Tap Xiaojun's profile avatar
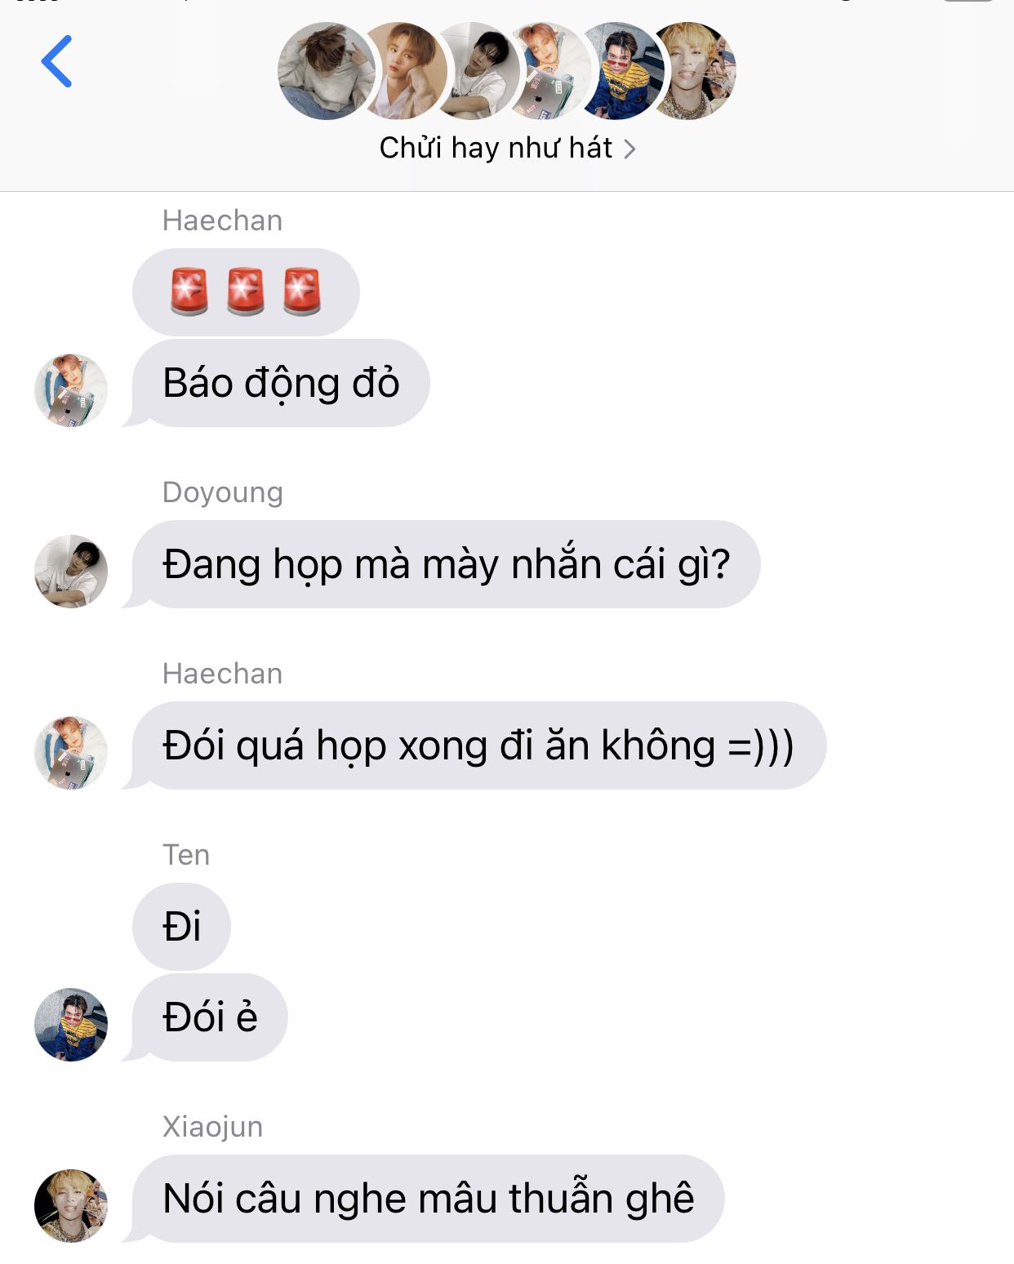Image resolution: width=1014 pixels, height=1264 pixels. tap(71, 1206)
